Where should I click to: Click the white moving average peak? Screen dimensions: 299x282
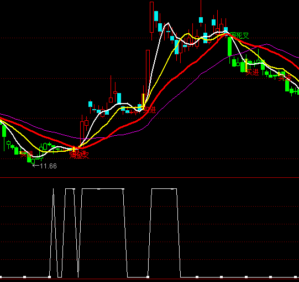click(168, 23)
